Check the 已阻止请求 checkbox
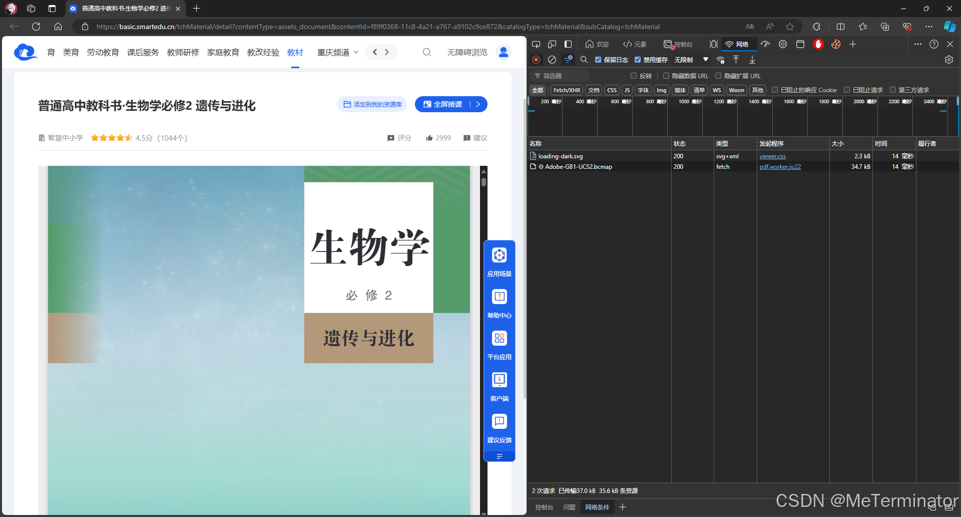Screen dimensions: 961x517 pyautogui.click(x=847, y=90)
